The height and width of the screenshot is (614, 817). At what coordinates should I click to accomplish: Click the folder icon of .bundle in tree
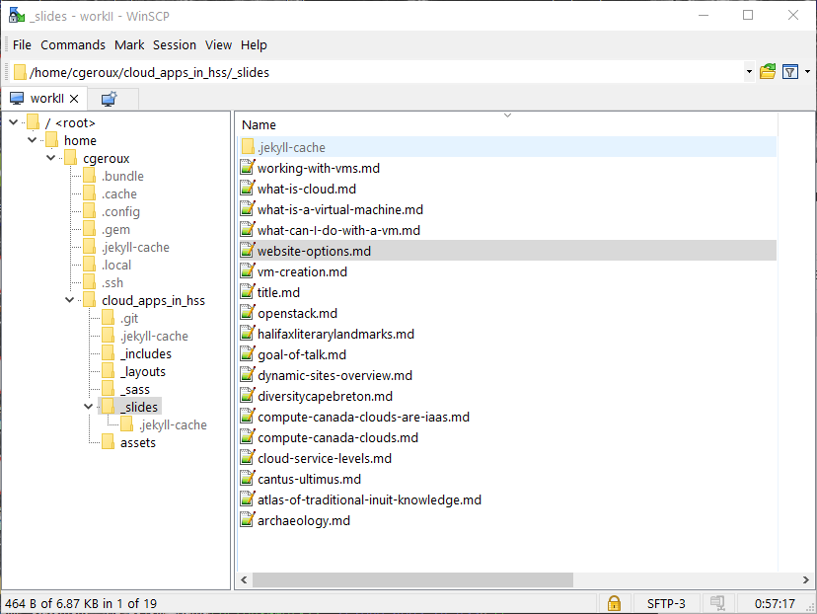89,176
